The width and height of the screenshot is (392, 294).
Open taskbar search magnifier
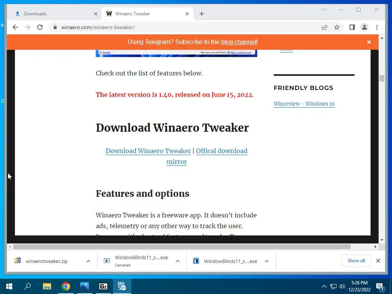pyautogui.click(x=28, y=286)
